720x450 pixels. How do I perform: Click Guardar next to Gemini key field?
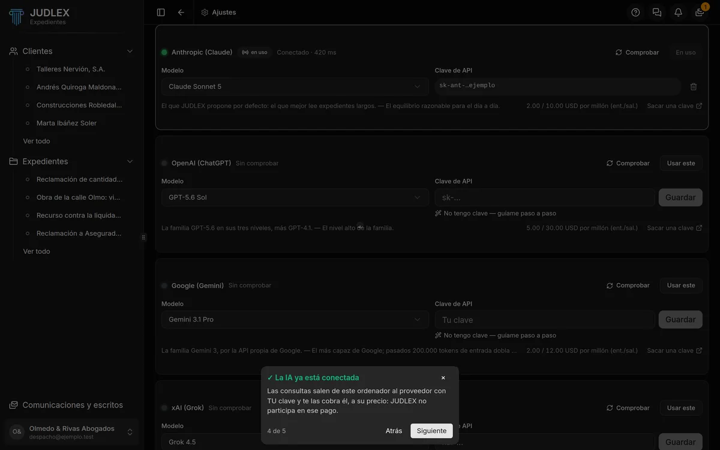point(680,320)
